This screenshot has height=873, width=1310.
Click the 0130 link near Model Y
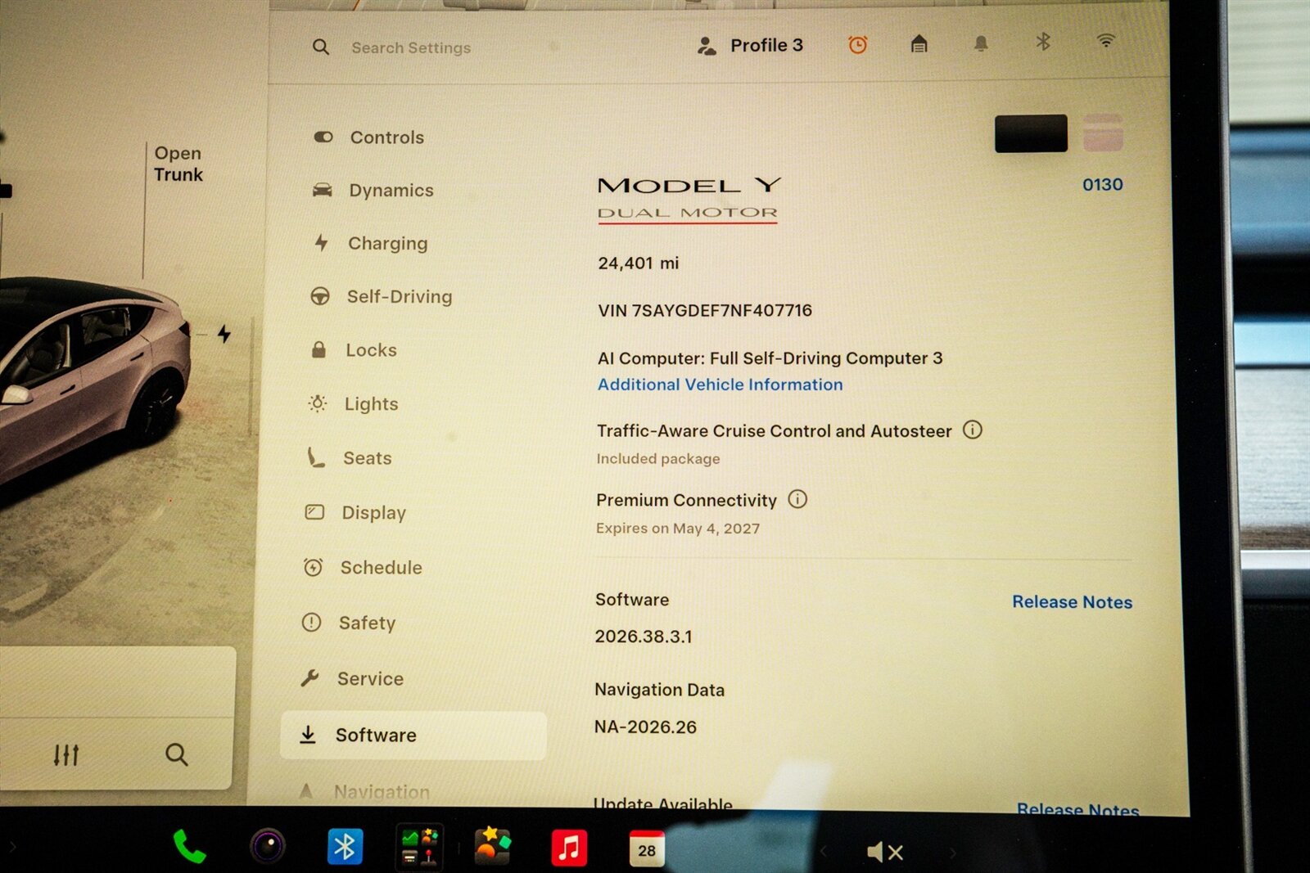(1103, 185)
